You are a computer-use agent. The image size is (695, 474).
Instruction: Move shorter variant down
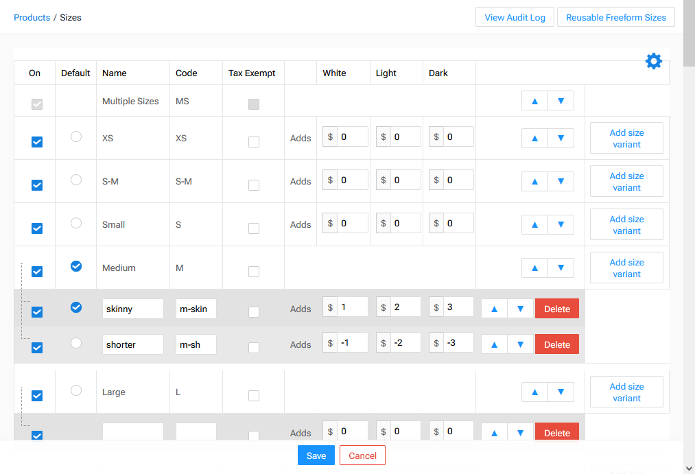(x=520, y=344)
